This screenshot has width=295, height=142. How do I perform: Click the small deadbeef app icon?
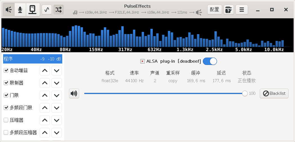click(142, 61)
